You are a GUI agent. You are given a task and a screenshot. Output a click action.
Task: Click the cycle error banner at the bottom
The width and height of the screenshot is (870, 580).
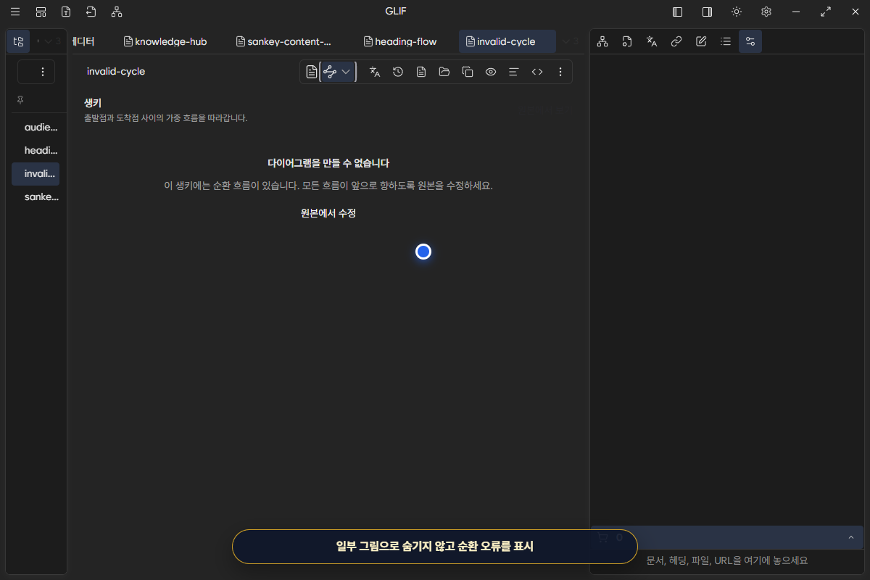coord(435,547)
